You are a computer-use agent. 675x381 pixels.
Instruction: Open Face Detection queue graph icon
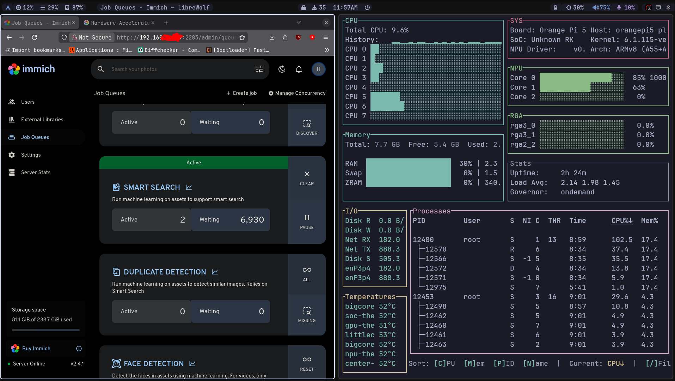click(x=192, y=364)
